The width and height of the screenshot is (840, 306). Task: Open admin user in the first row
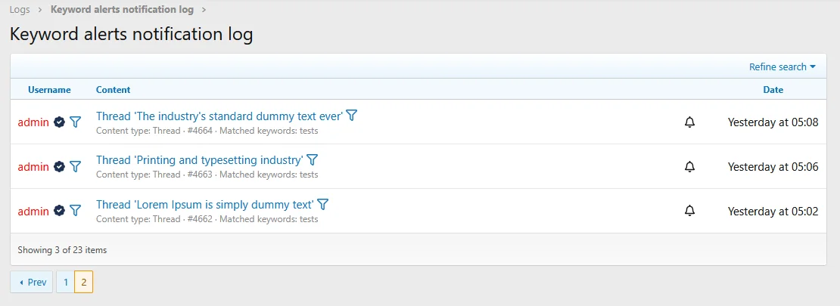click(x=33, y=122)
